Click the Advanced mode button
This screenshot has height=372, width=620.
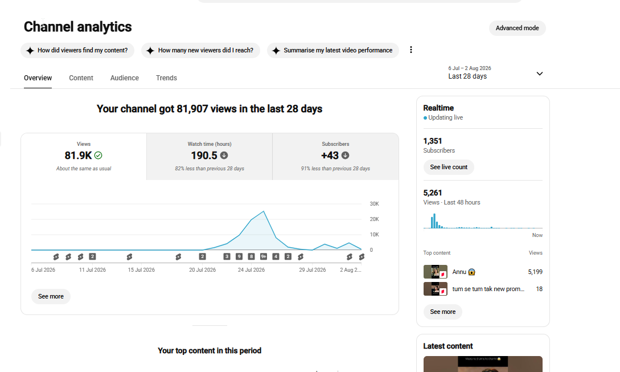[x=517, y=28]
